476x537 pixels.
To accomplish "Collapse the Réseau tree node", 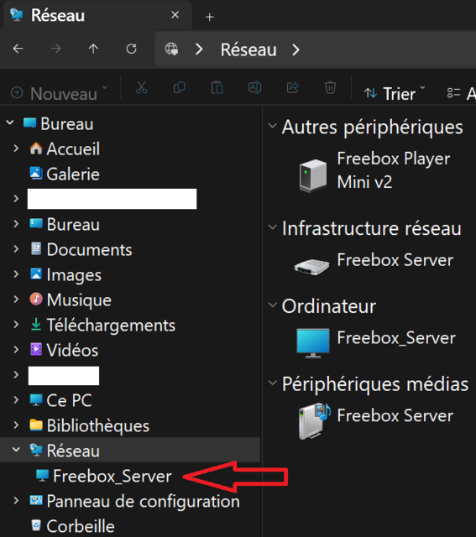I will click(x=16, y=450).
